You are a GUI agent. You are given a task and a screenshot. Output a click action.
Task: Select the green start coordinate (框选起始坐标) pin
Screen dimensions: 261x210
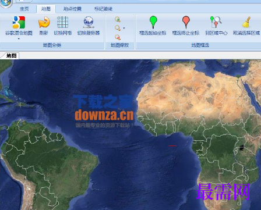tap(153, 22)
